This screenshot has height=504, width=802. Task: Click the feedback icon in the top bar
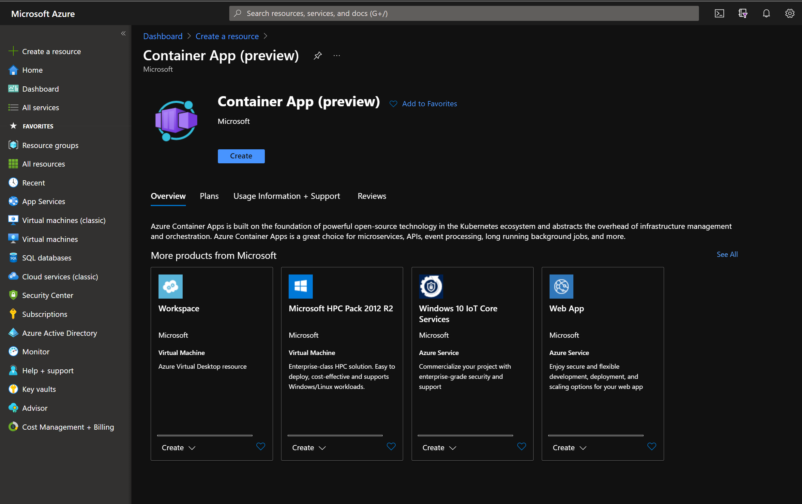tap(743, 13)
